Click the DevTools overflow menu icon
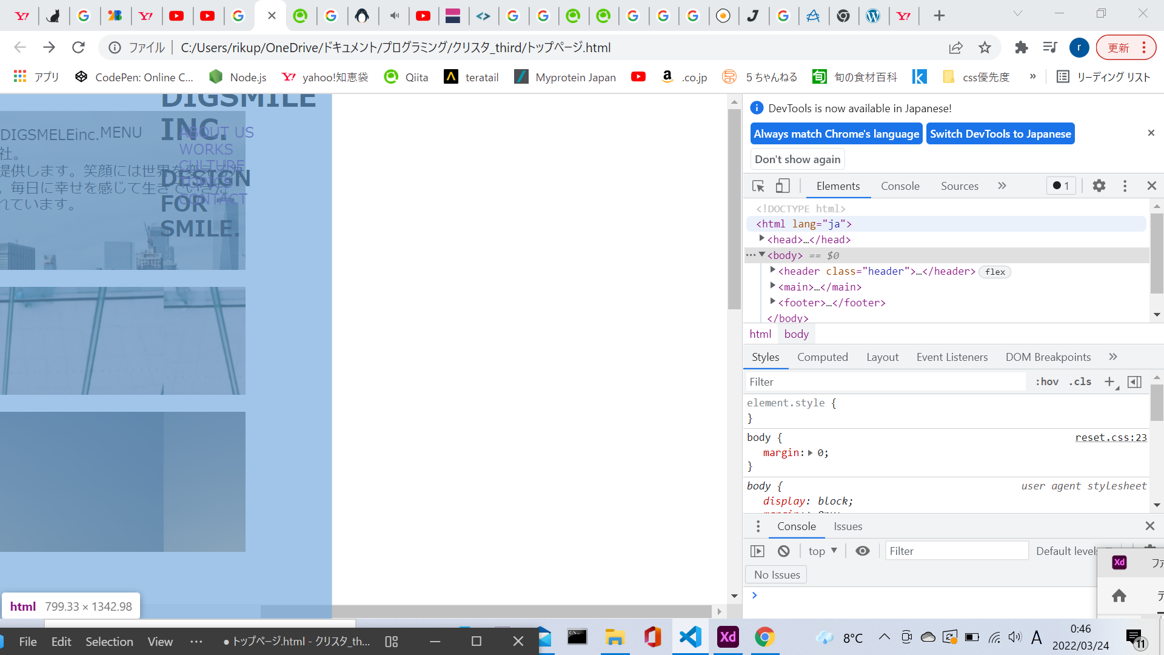The height and width of the screenshot is (655, 1164). [1125, 186]
